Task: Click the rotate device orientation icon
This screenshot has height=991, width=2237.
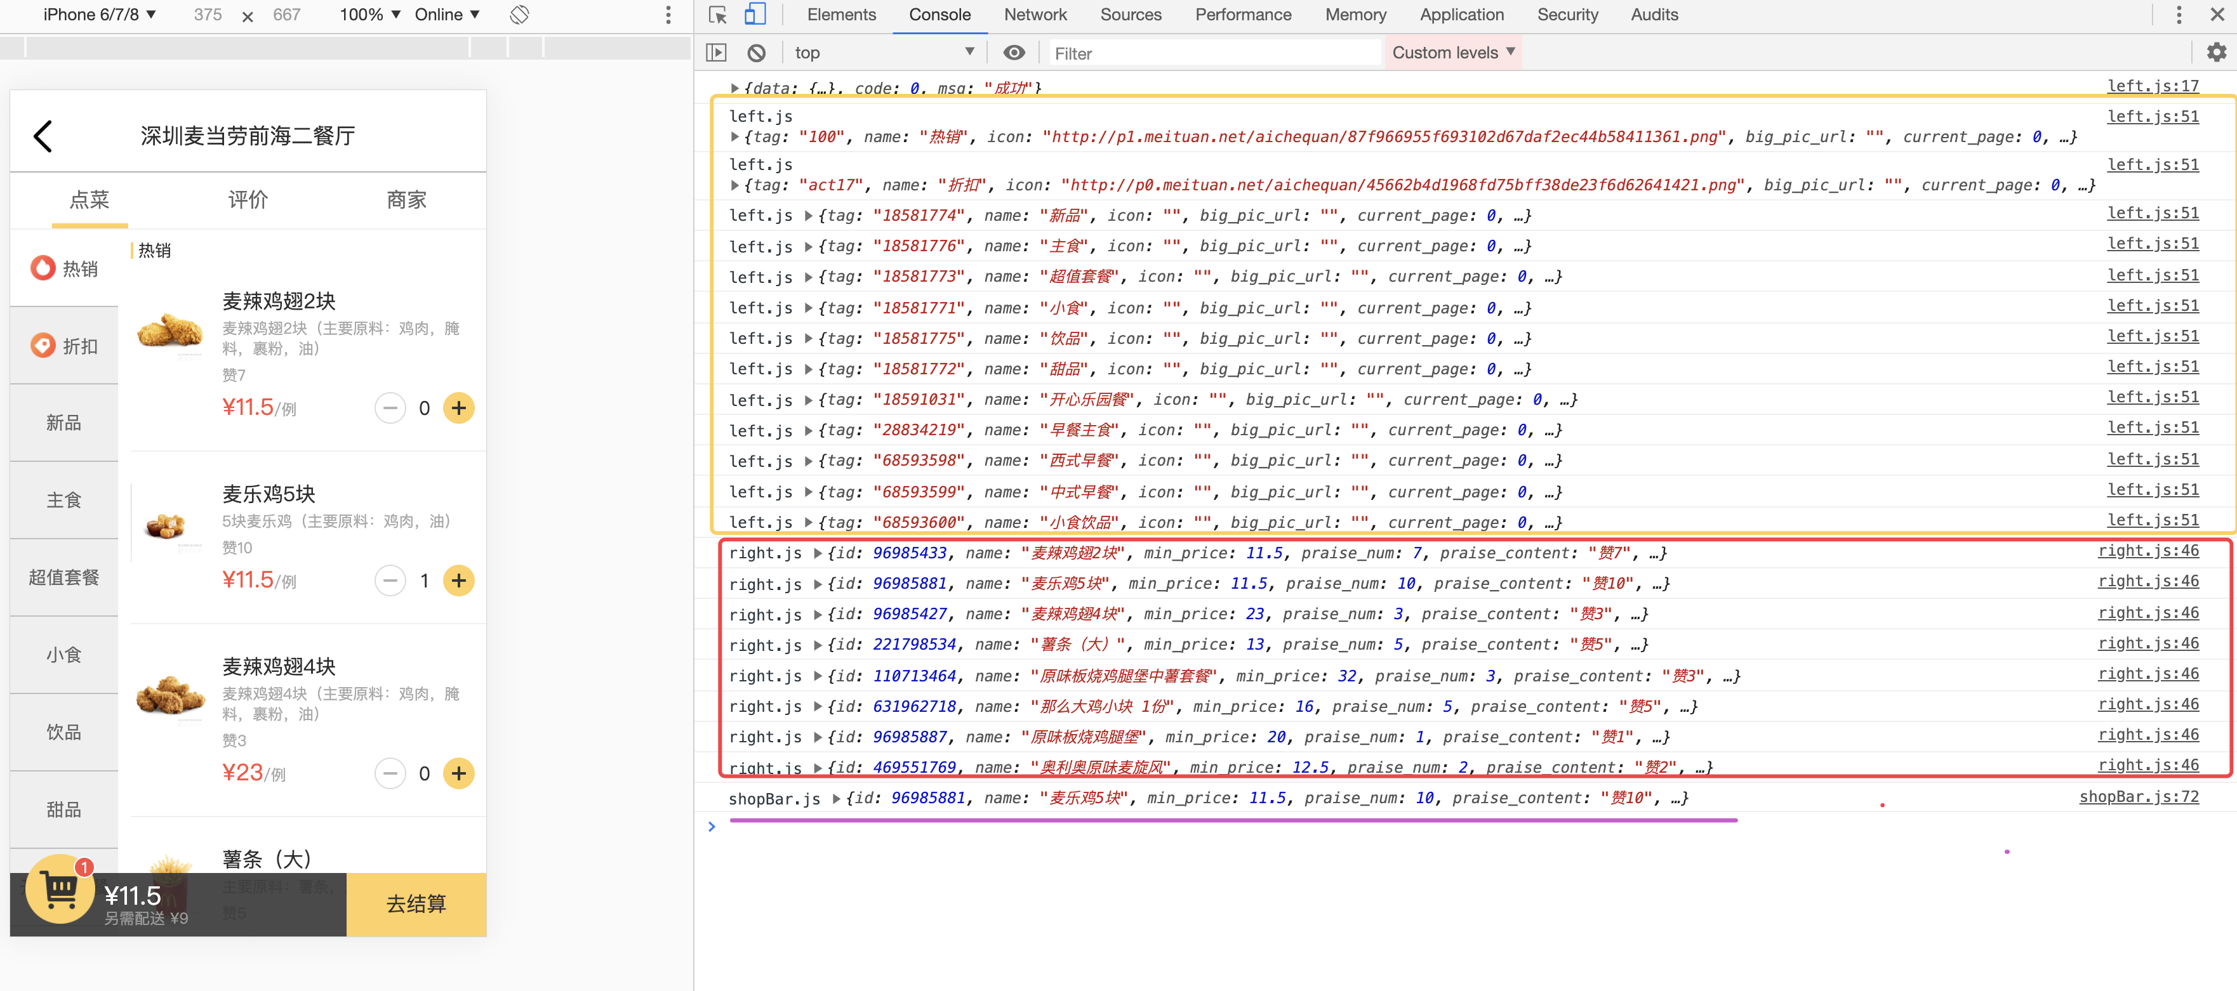Action: pos(519,15)
